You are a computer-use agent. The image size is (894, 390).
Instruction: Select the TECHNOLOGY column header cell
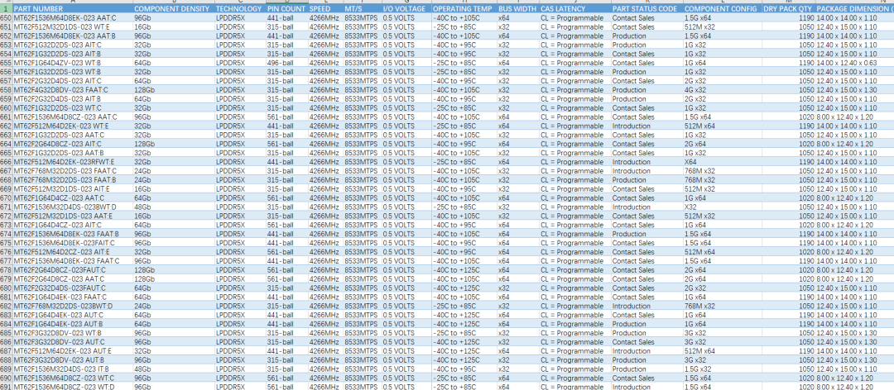238,8
